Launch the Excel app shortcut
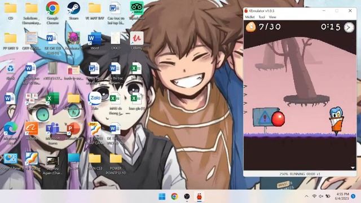 click(52, 101)
